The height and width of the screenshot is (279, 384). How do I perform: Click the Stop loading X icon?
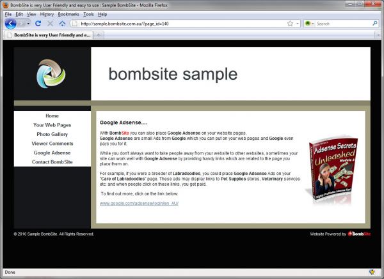point(50,24)
